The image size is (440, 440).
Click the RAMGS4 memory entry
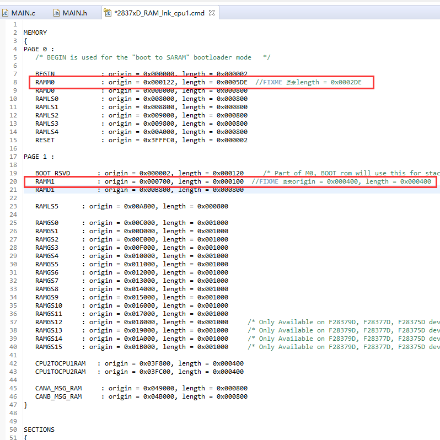(x=47, y=256)
